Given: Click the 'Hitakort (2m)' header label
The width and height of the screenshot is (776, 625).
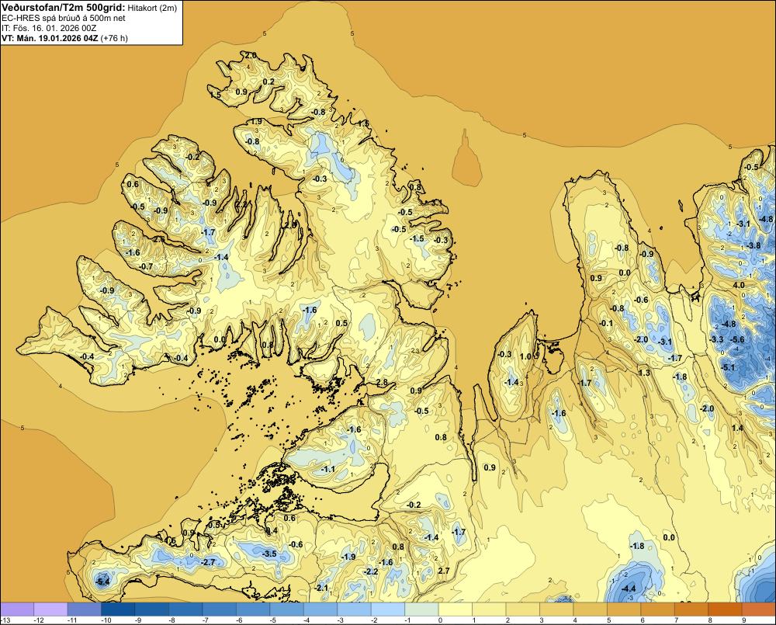Looking at the screenshot, I should pos(152,8).
